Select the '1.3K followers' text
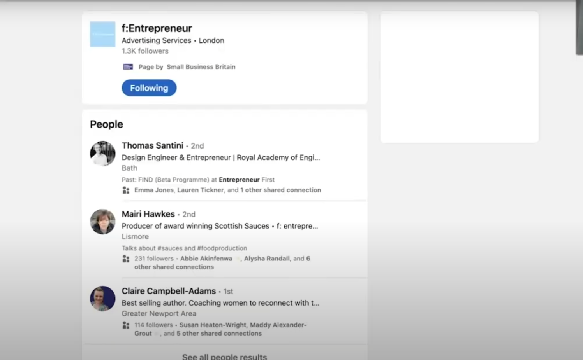 (x=145, y=51)
